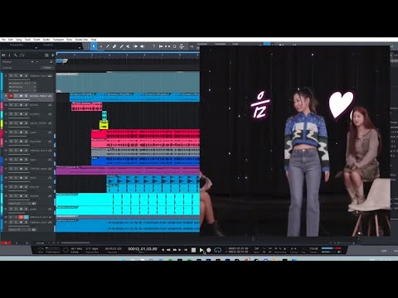Open the Inspector with the i icon

(9, 55)
